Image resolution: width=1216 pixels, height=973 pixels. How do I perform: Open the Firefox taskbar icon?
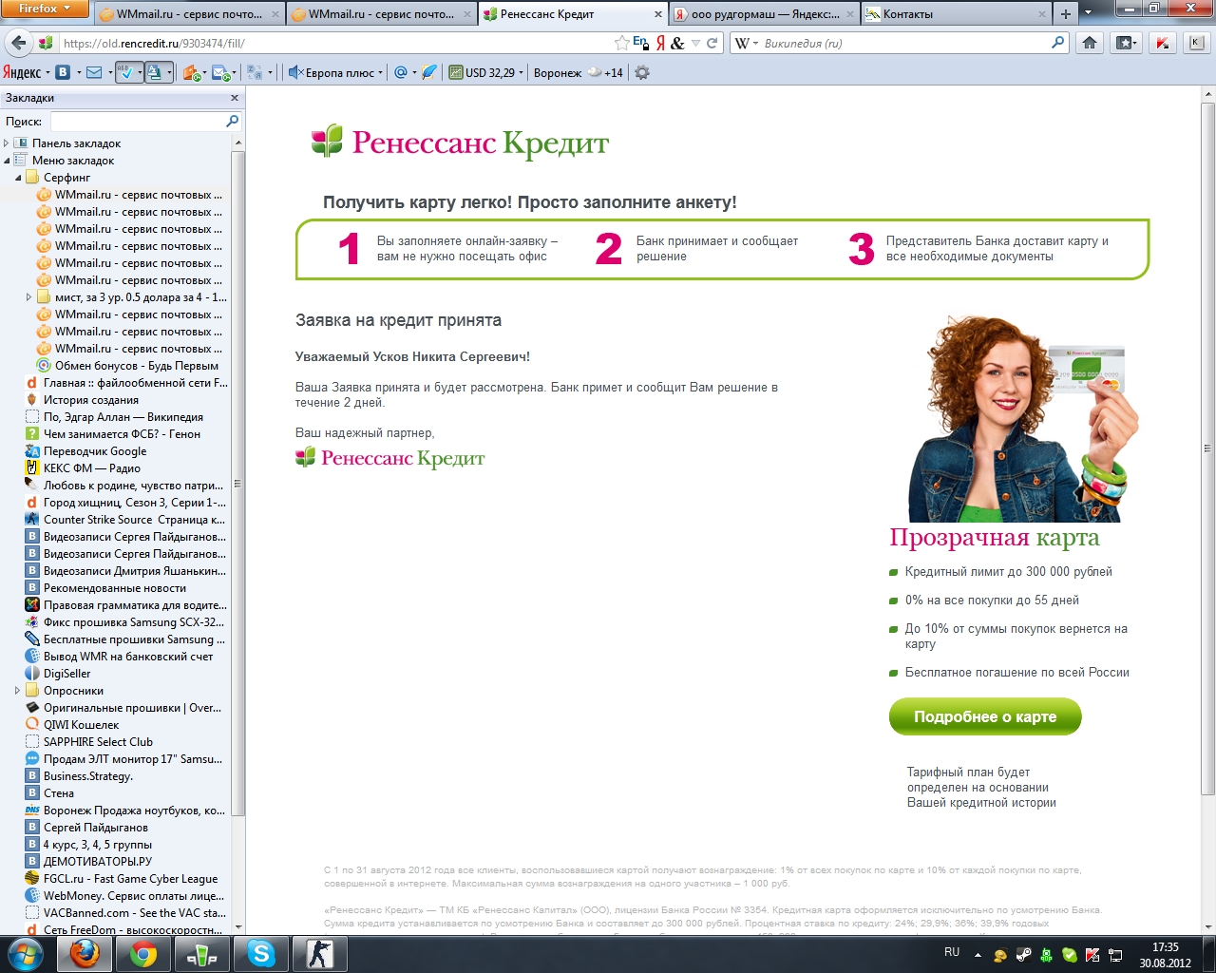coord(85,954)
